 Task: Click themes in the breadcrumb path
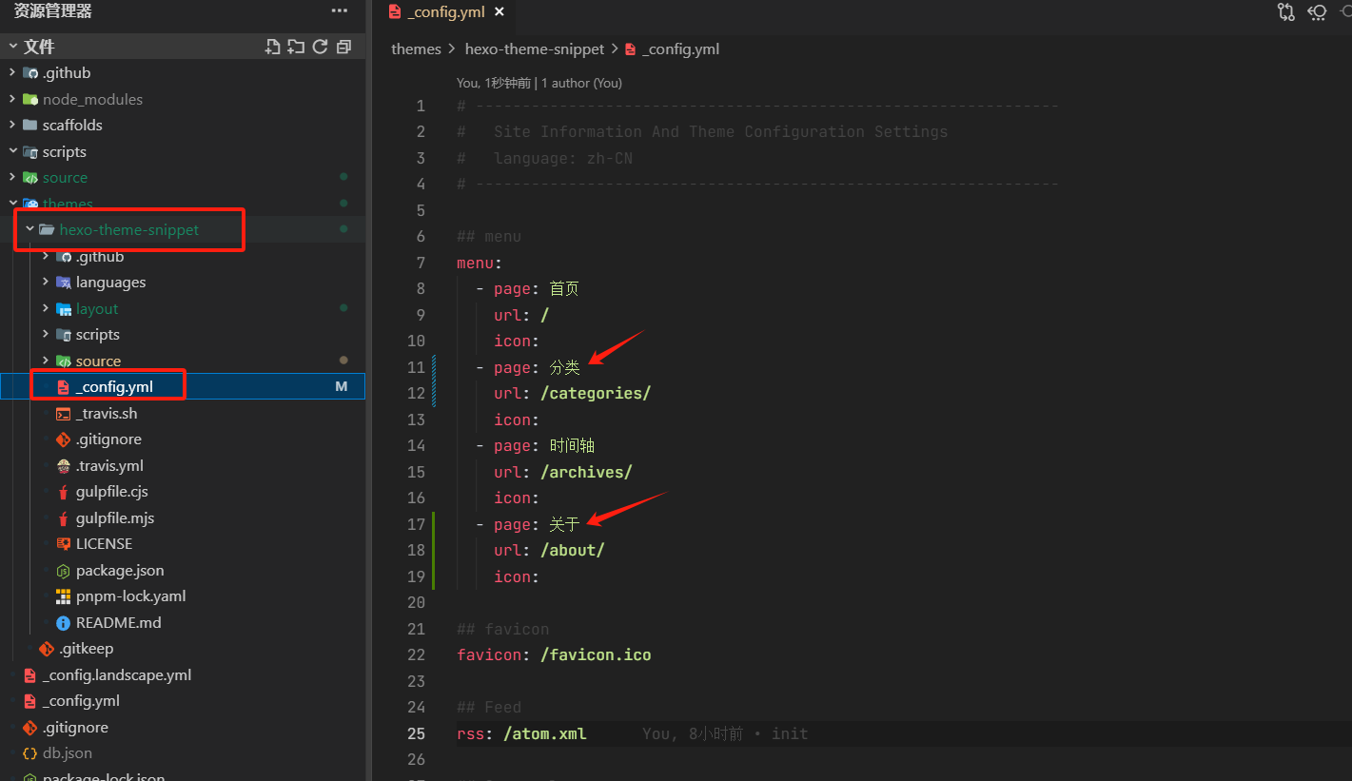[416, 49]
